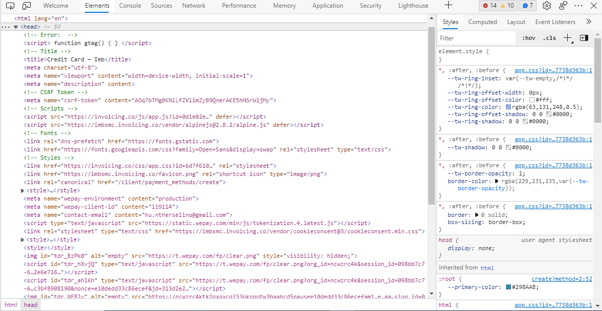The height and width of the screenshot is (311, 602).
Task: Toggle computed styles sidebar icon
Action: point(584,38)
